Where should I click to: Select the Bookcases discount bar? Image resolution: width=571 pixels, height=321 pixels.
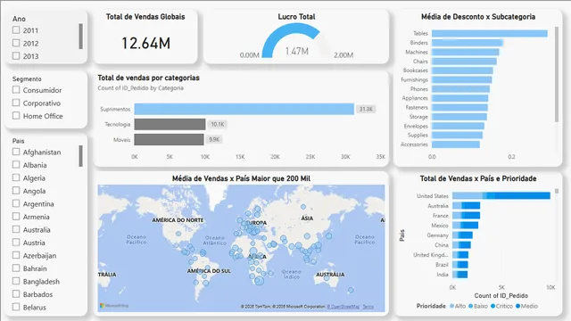462,70
